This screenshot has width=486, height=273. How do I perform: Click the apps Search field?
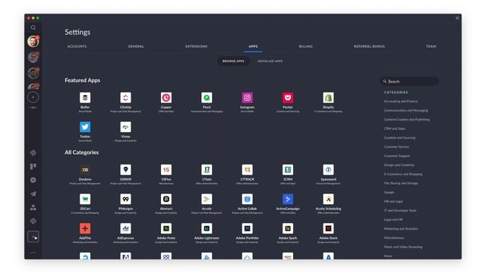coord(409,81)
